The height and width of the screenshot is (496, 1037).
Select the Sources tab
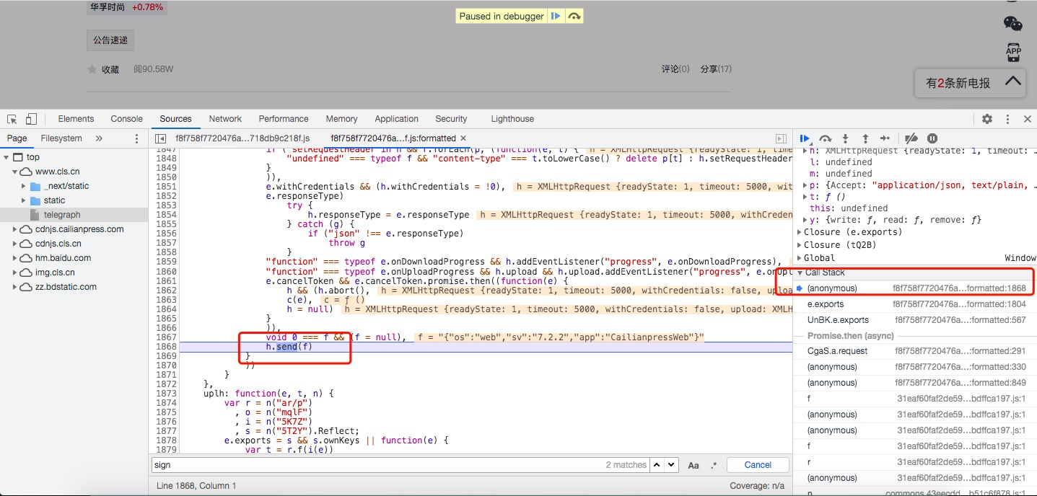point(176,119)
